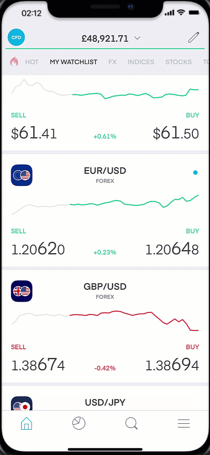Tap the search magnifier icon

[x=131, y=423]
